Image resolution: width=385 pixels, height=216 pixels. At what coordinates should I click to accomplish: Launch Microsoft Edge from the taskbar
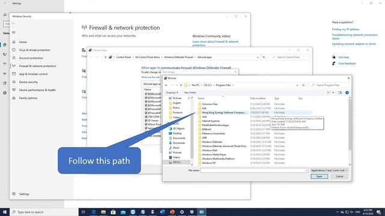click(x=94, y=212)
